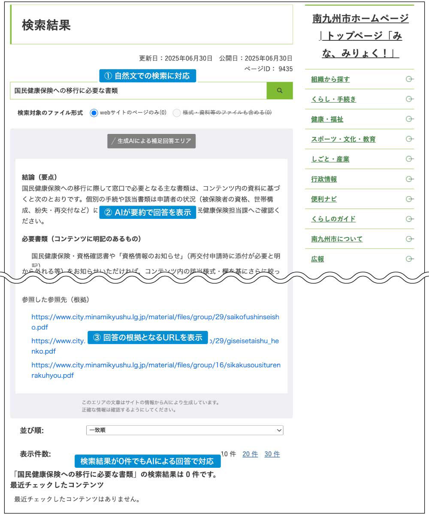Go to 南九州市について menu link
The height and width of the screenshot is (515, 429).
pos(337,239)
